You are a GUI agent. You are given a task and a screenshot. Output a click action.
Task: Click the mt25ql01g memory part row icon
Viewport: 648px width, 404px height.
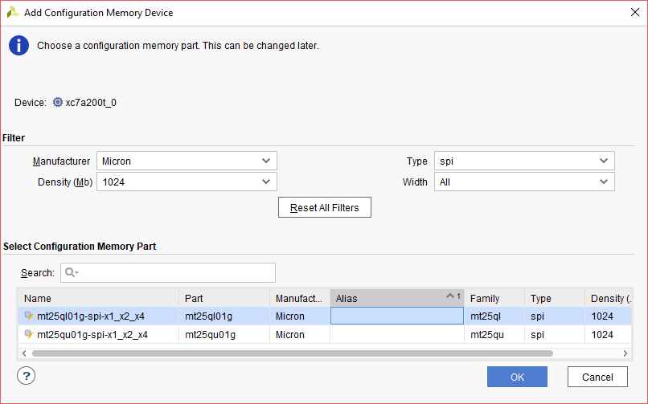tap(29, 316)
